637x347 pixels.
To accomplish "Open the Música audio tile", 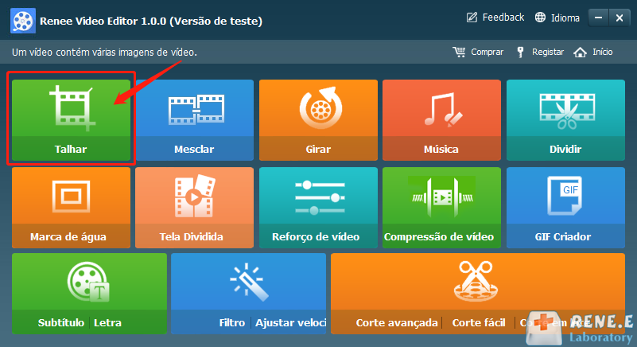I will [441, 119].
